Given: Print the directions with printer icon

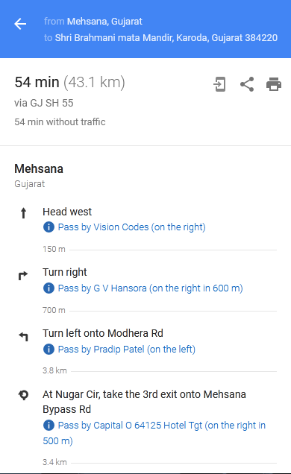Looking at the screenshot, I should (x=274, y=84).
